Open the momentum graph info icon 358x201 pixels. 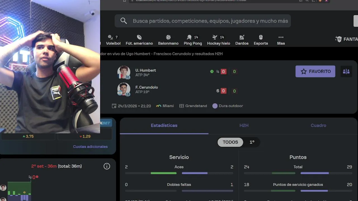[x=107, y=166]
